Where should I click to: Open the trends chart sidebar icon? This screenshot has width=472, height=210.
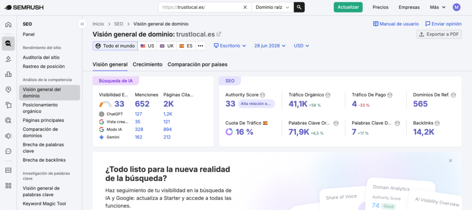[8, 170]
